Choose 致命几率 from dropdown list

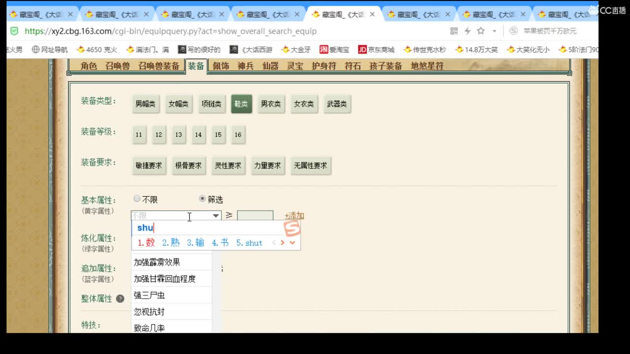click(171, 327)
